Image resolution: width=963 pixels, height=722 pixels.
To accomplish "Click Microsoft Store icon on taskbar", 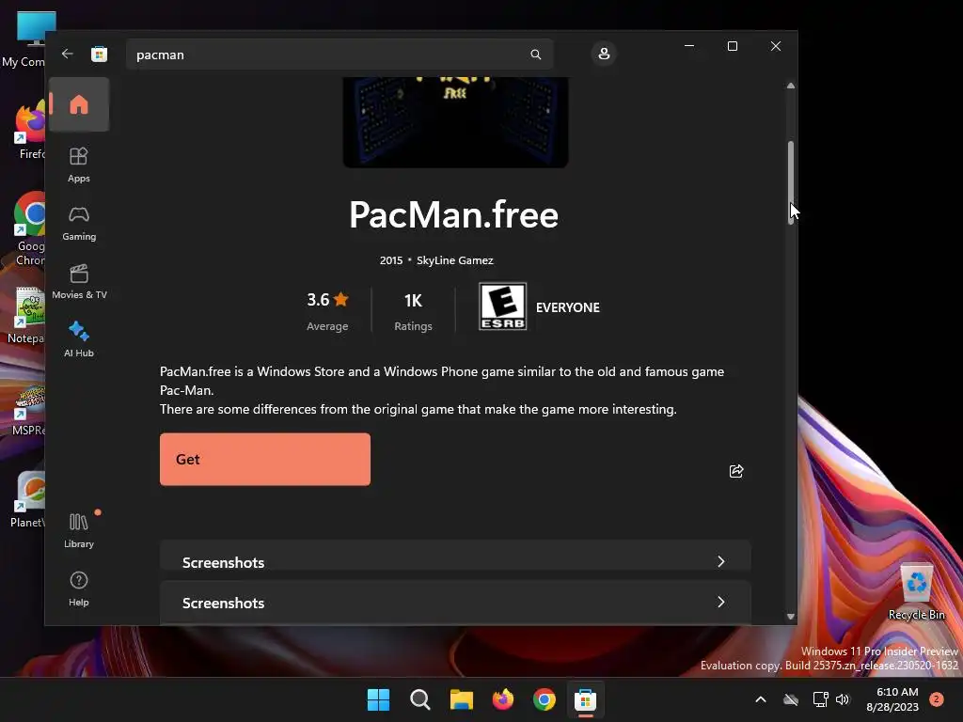I will click(585, 699).
